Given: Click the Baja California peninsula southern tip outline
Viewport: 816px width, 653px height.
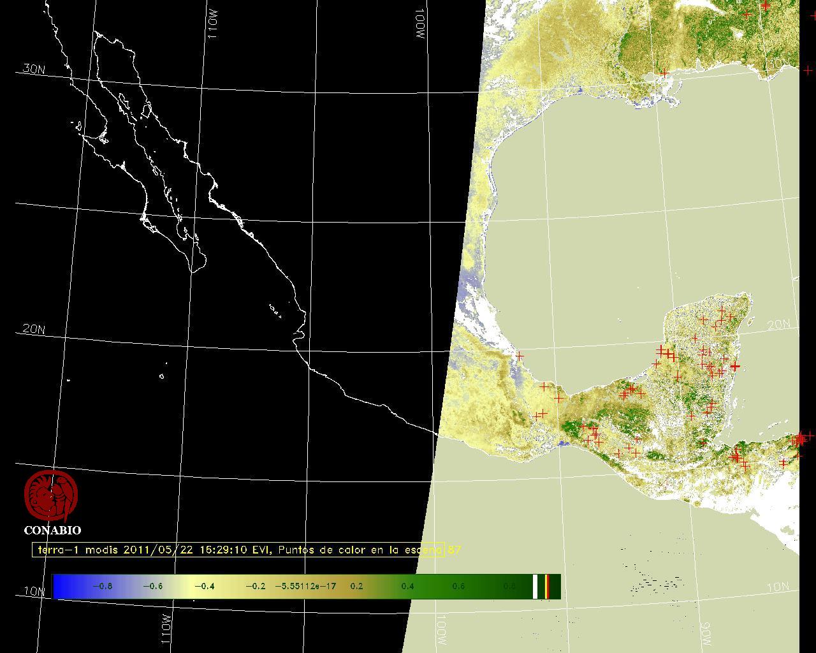Looking at the screenshot, I should (x=193, y=271).
